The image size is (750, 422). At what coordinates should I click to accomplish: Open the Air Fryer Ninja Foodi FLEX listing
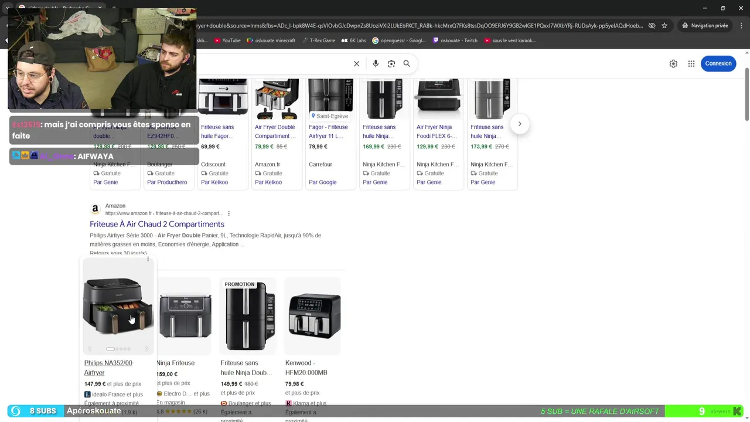[x=437, y=131]
